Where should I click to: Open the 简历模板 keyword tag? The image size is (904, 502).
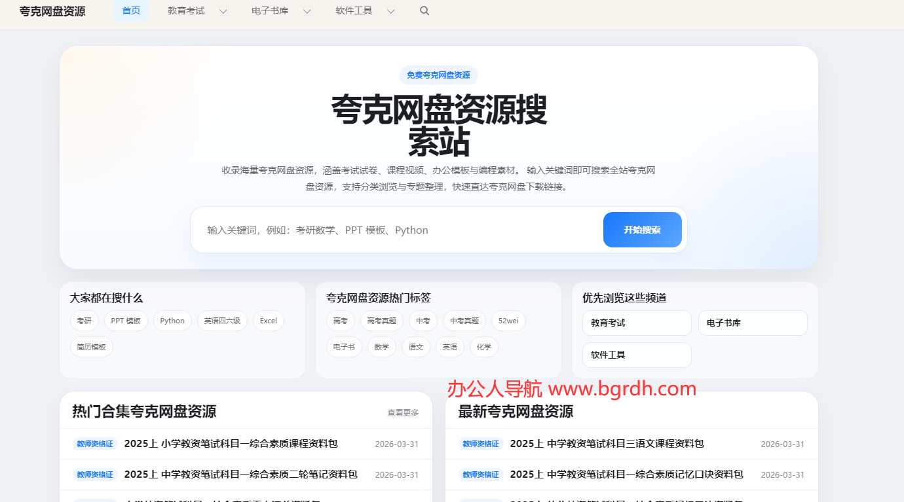[92, 347]
